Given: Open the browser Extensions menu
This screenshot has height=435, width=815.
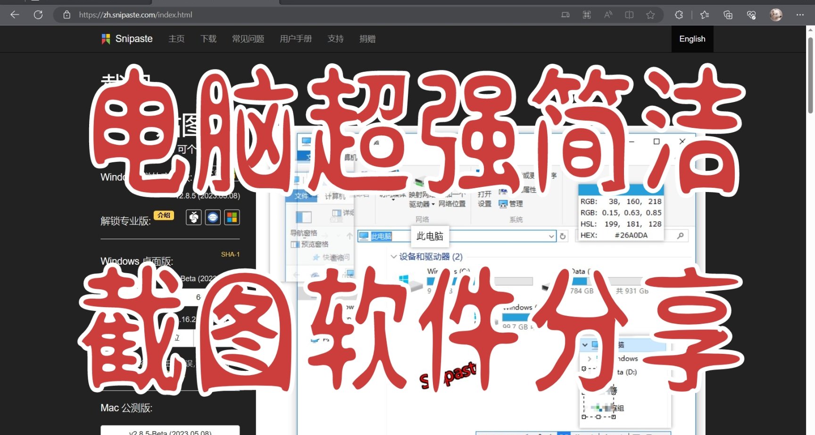Looking at the screenshot, I should [x=679, y=15].
